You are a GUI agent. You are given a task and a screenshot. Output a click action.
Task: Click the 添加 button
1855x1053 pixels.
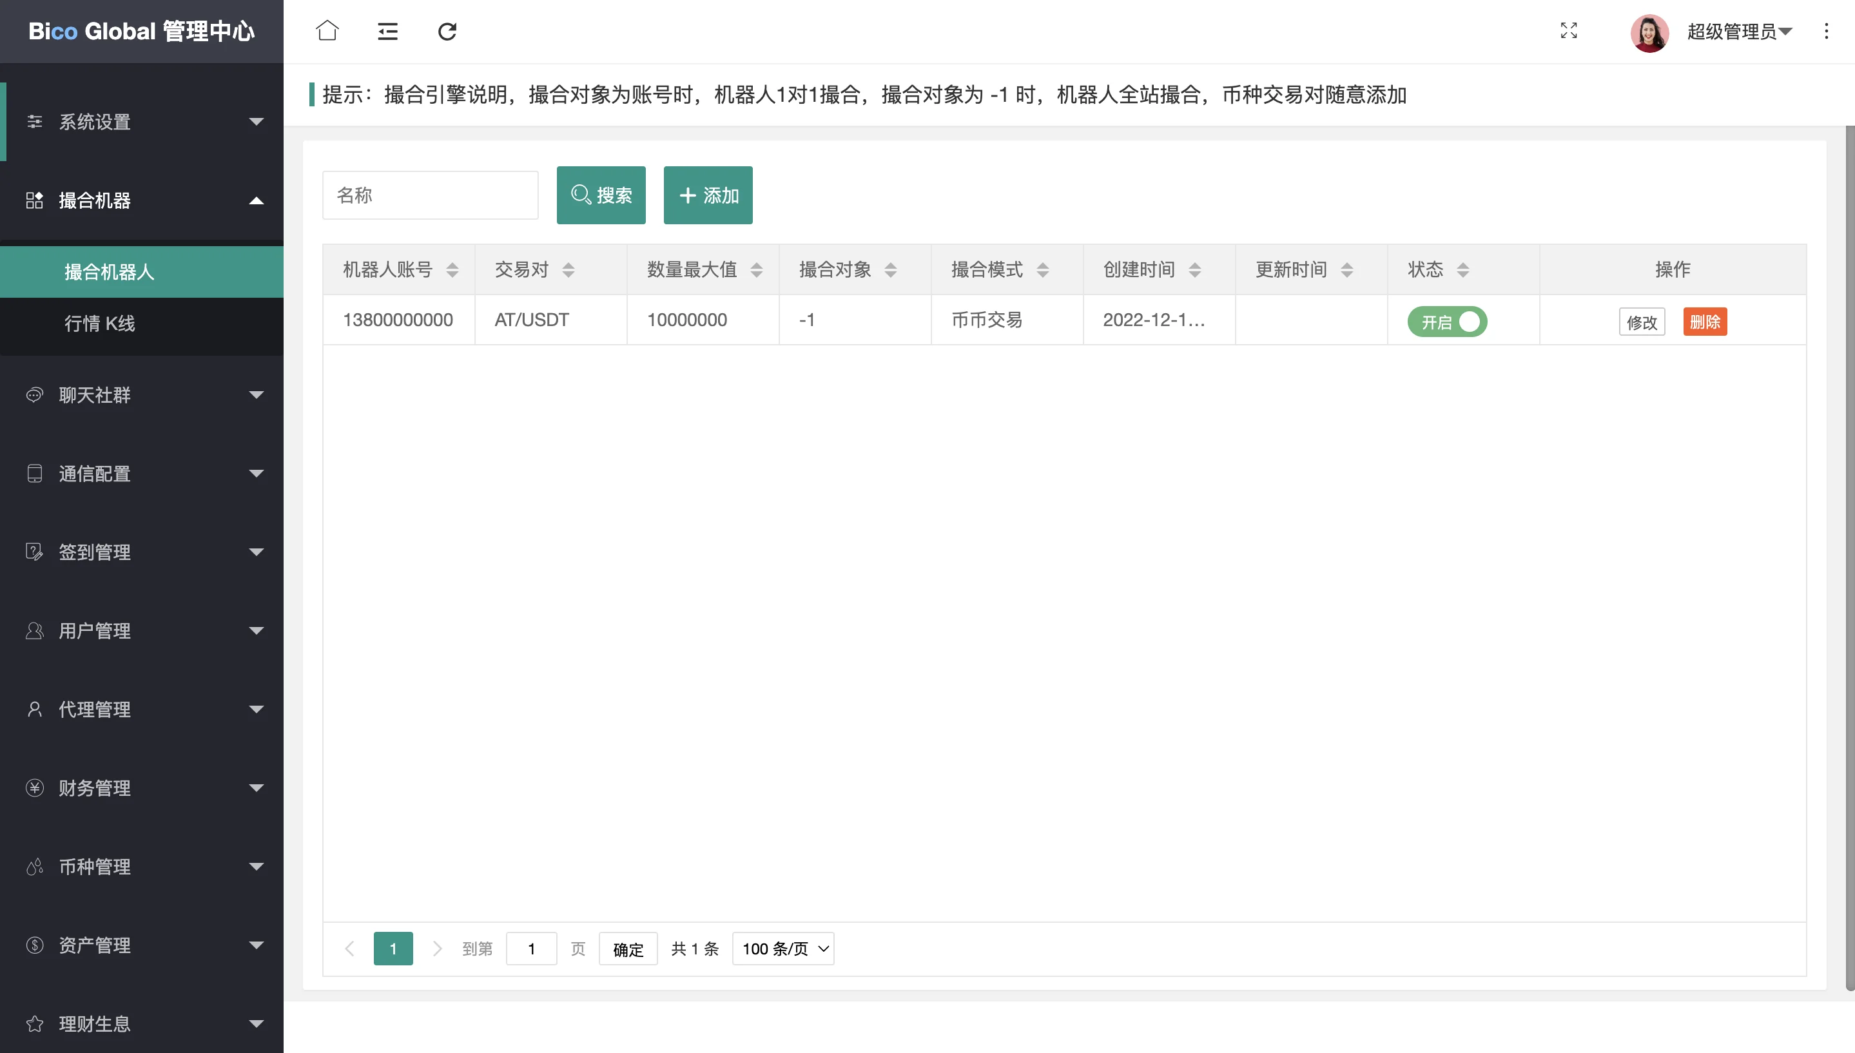708,195
